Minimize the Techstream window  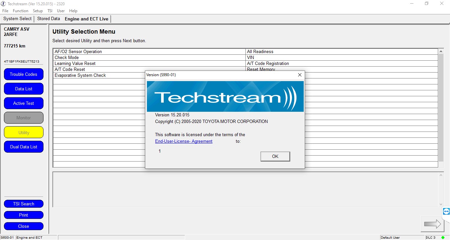click(412, 4)
